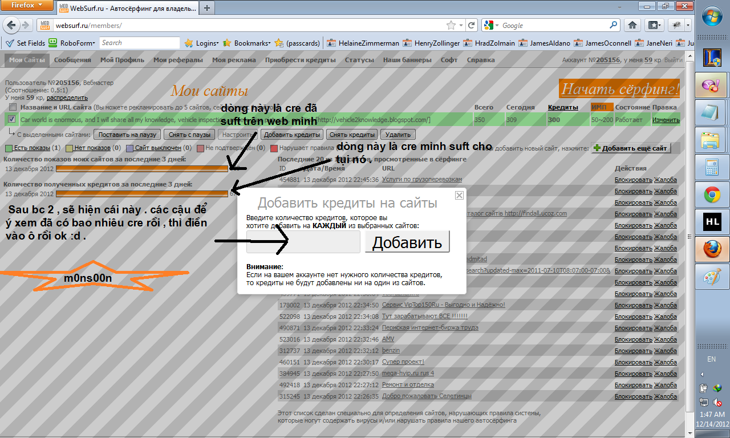
Task: Open the Мои рефералы menu tab
Action: click(x=178, y=60)
